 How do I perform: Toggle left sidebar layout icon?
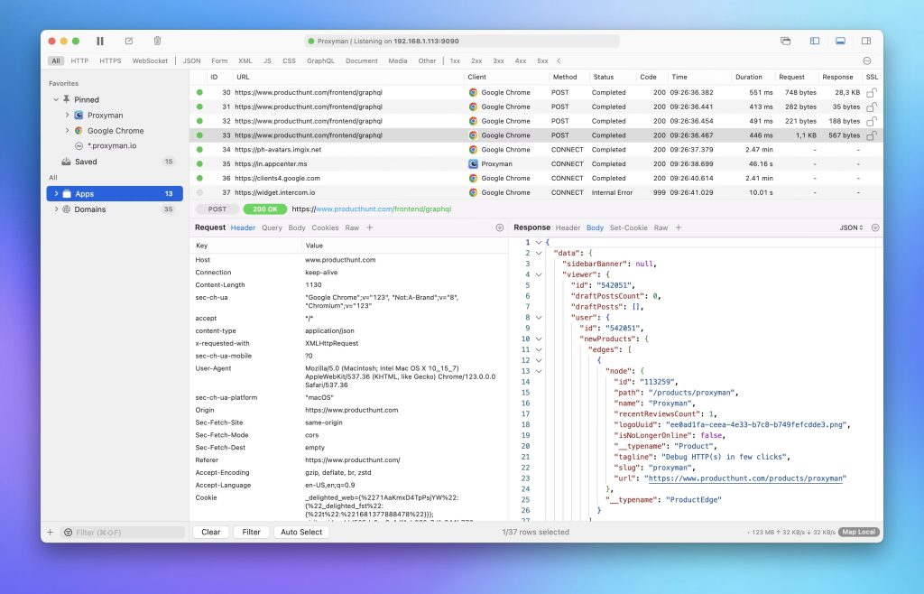coord(813,41)
